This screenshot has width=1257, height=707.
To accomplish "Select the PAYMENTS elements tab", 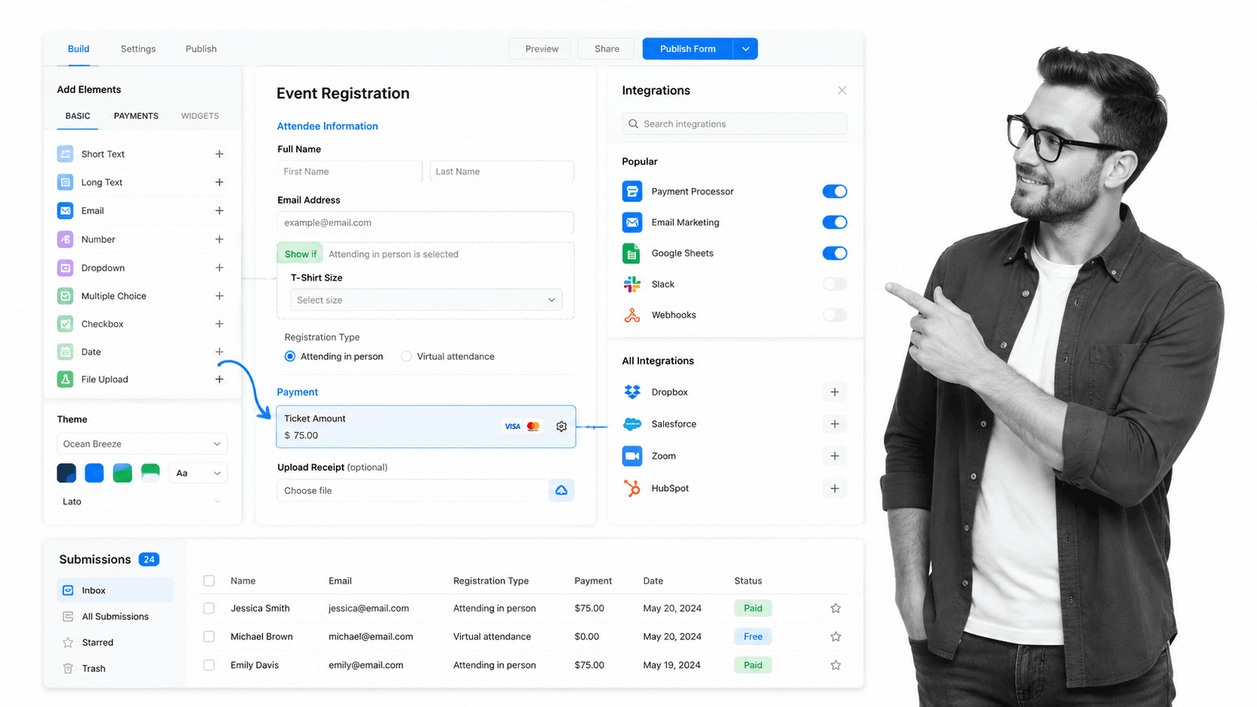I will pyautogui.click(x=136, y=116).
